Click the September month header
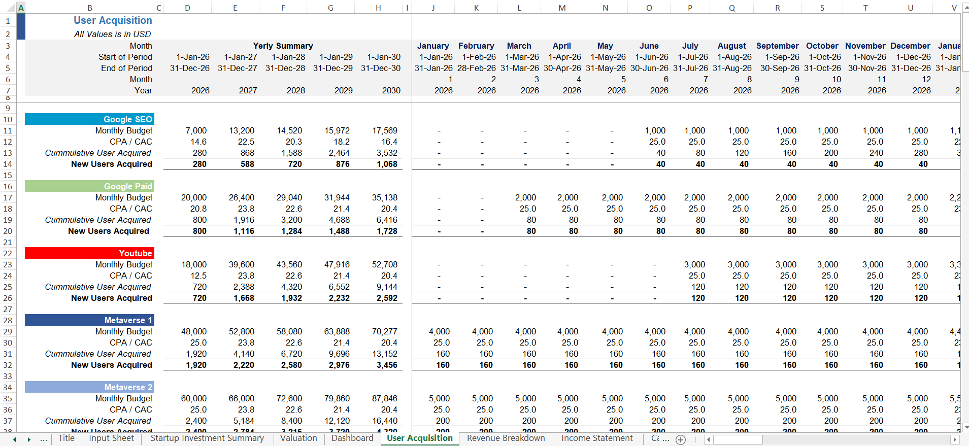The image size is (969, 446). point(777,46)
